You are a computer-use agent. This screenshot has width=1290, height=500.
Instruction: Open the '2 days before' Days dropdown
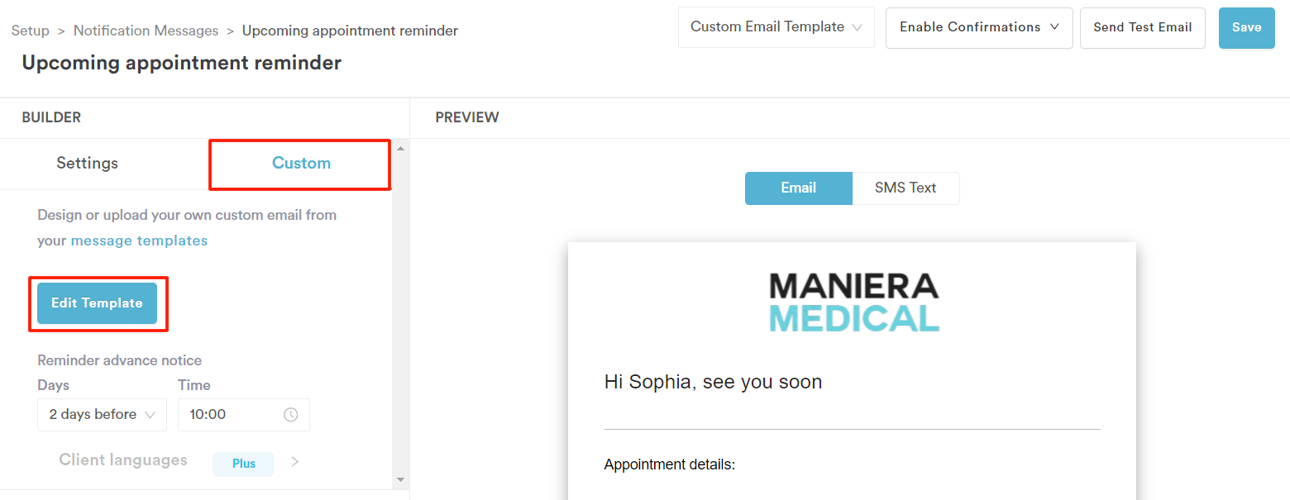(x=103, y=415)
